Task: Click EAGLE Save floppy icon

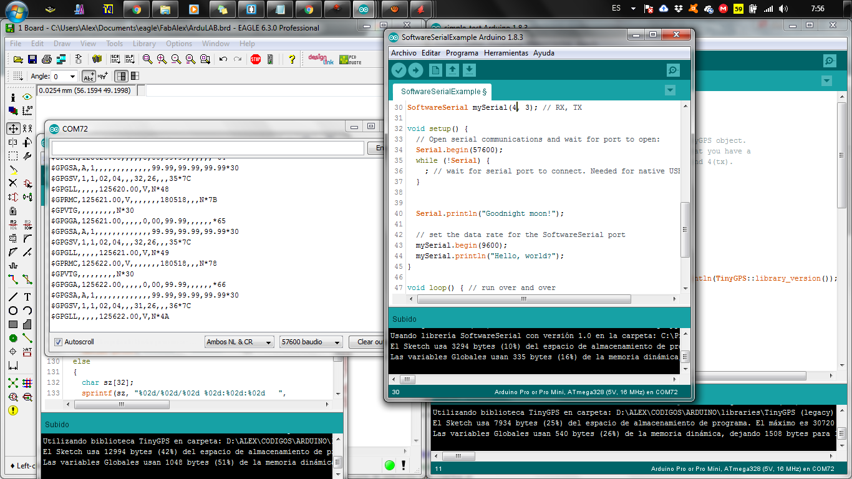Action: [x=32, y=59]
